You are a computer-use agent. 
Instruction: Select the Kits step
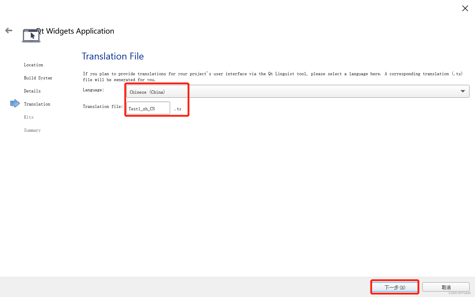click(x=29, y=117)
